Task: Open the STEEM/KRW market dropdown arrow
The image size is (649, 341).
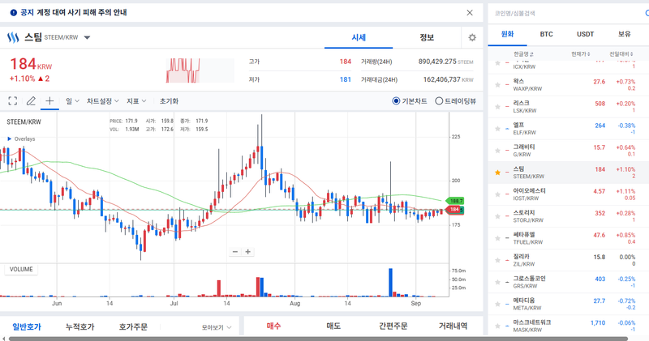Action: pyautogui.click(x=87, y=37)
